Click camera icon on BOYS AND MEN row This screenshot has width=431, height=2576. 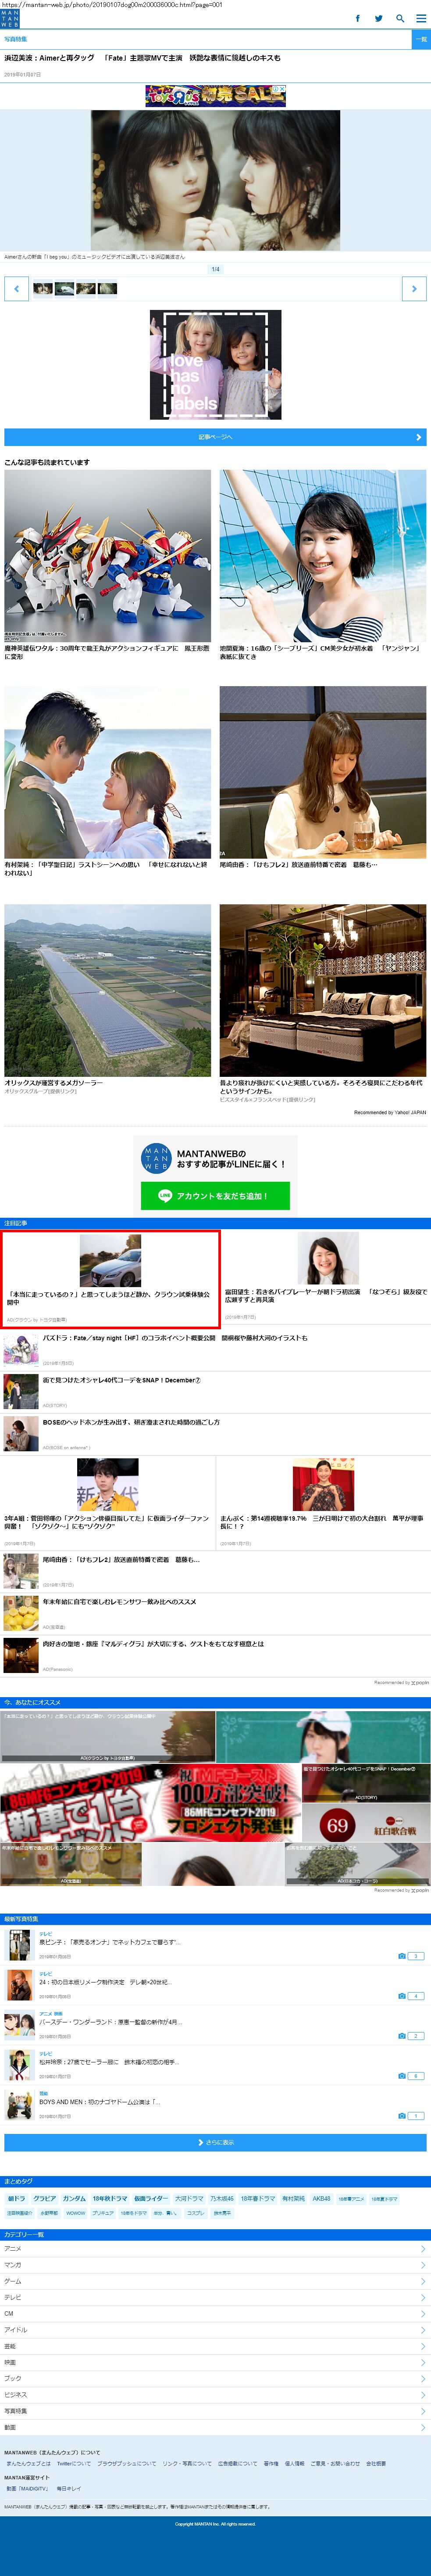tap(402, 2116)
